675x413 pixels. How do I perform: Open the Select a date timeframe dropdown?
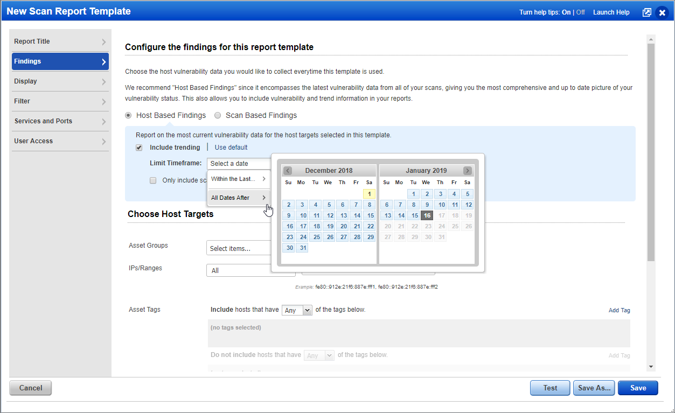[x=237, y=163]
